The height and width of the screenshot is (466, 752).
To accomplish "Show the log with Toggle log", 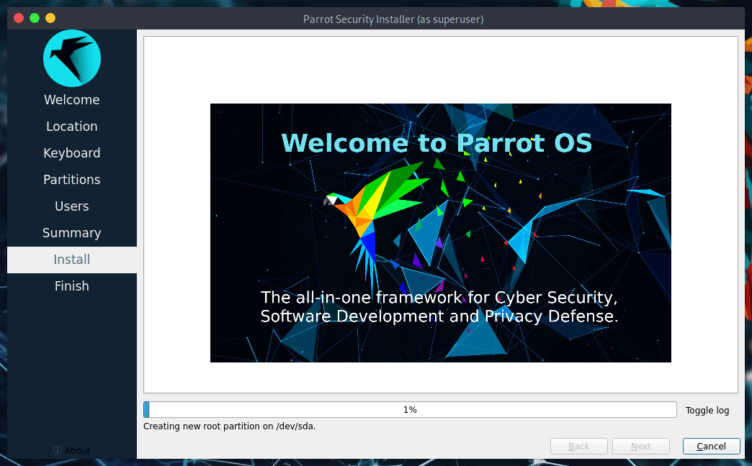I will click(x=707, y=410).
